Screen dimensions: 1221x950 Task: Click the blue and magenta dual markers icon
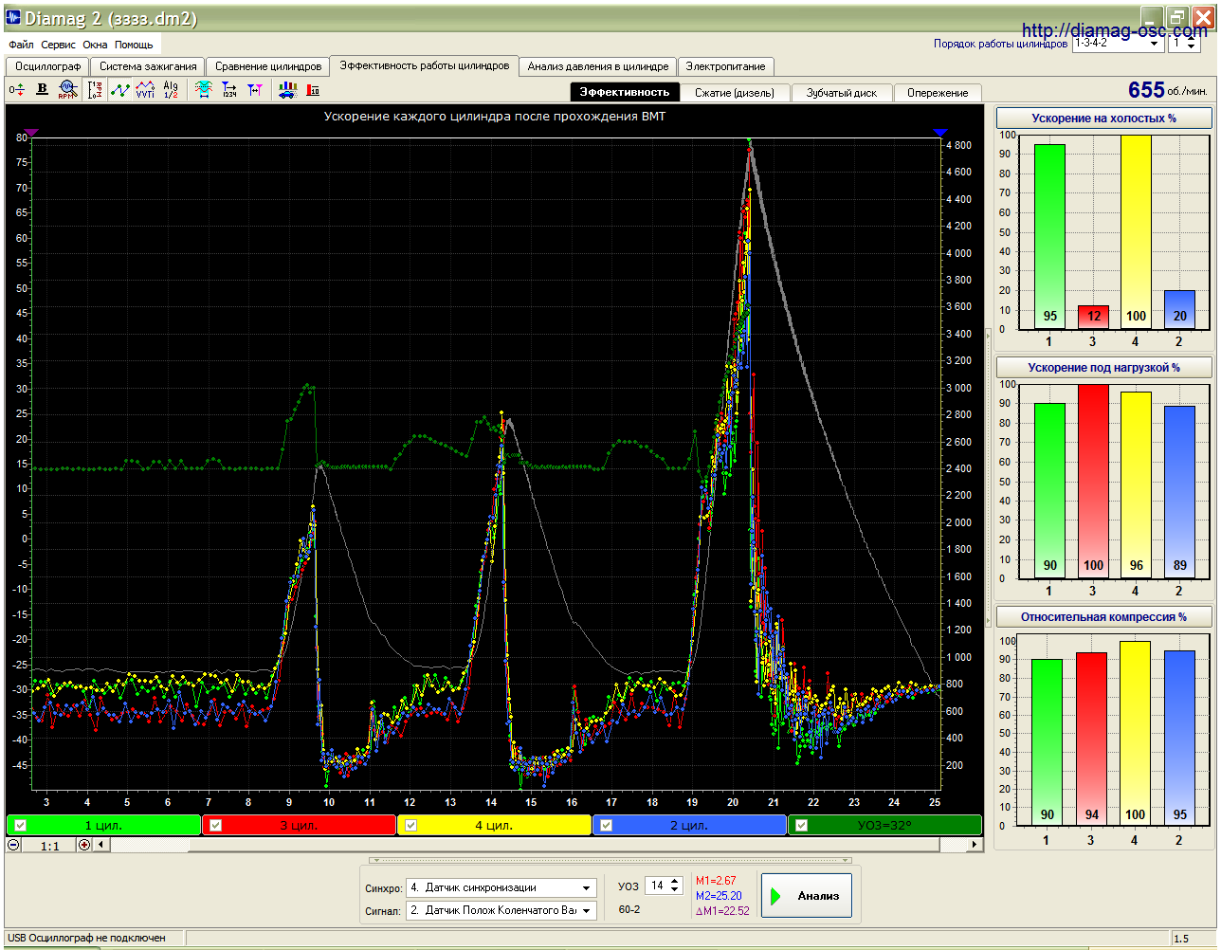click(x=254, y=89)
